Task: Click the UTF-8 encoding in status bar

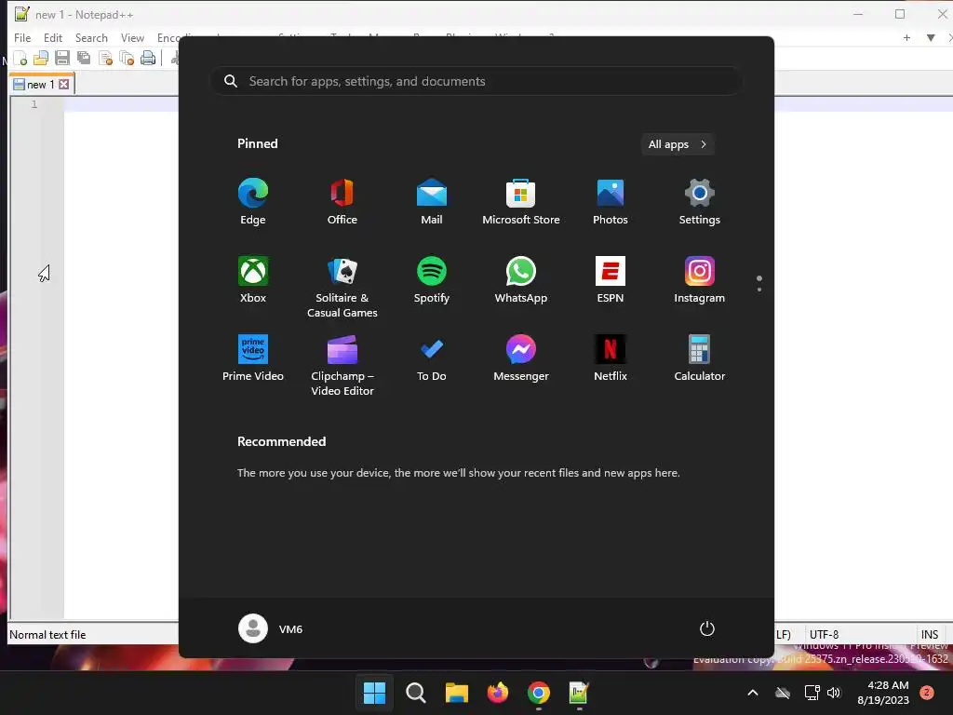Action: (x=824, y=634)
